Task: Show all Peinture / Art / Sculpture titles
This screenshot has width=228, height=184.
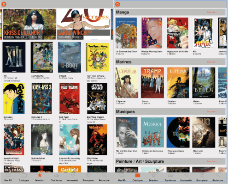Action: coord(212,161)
